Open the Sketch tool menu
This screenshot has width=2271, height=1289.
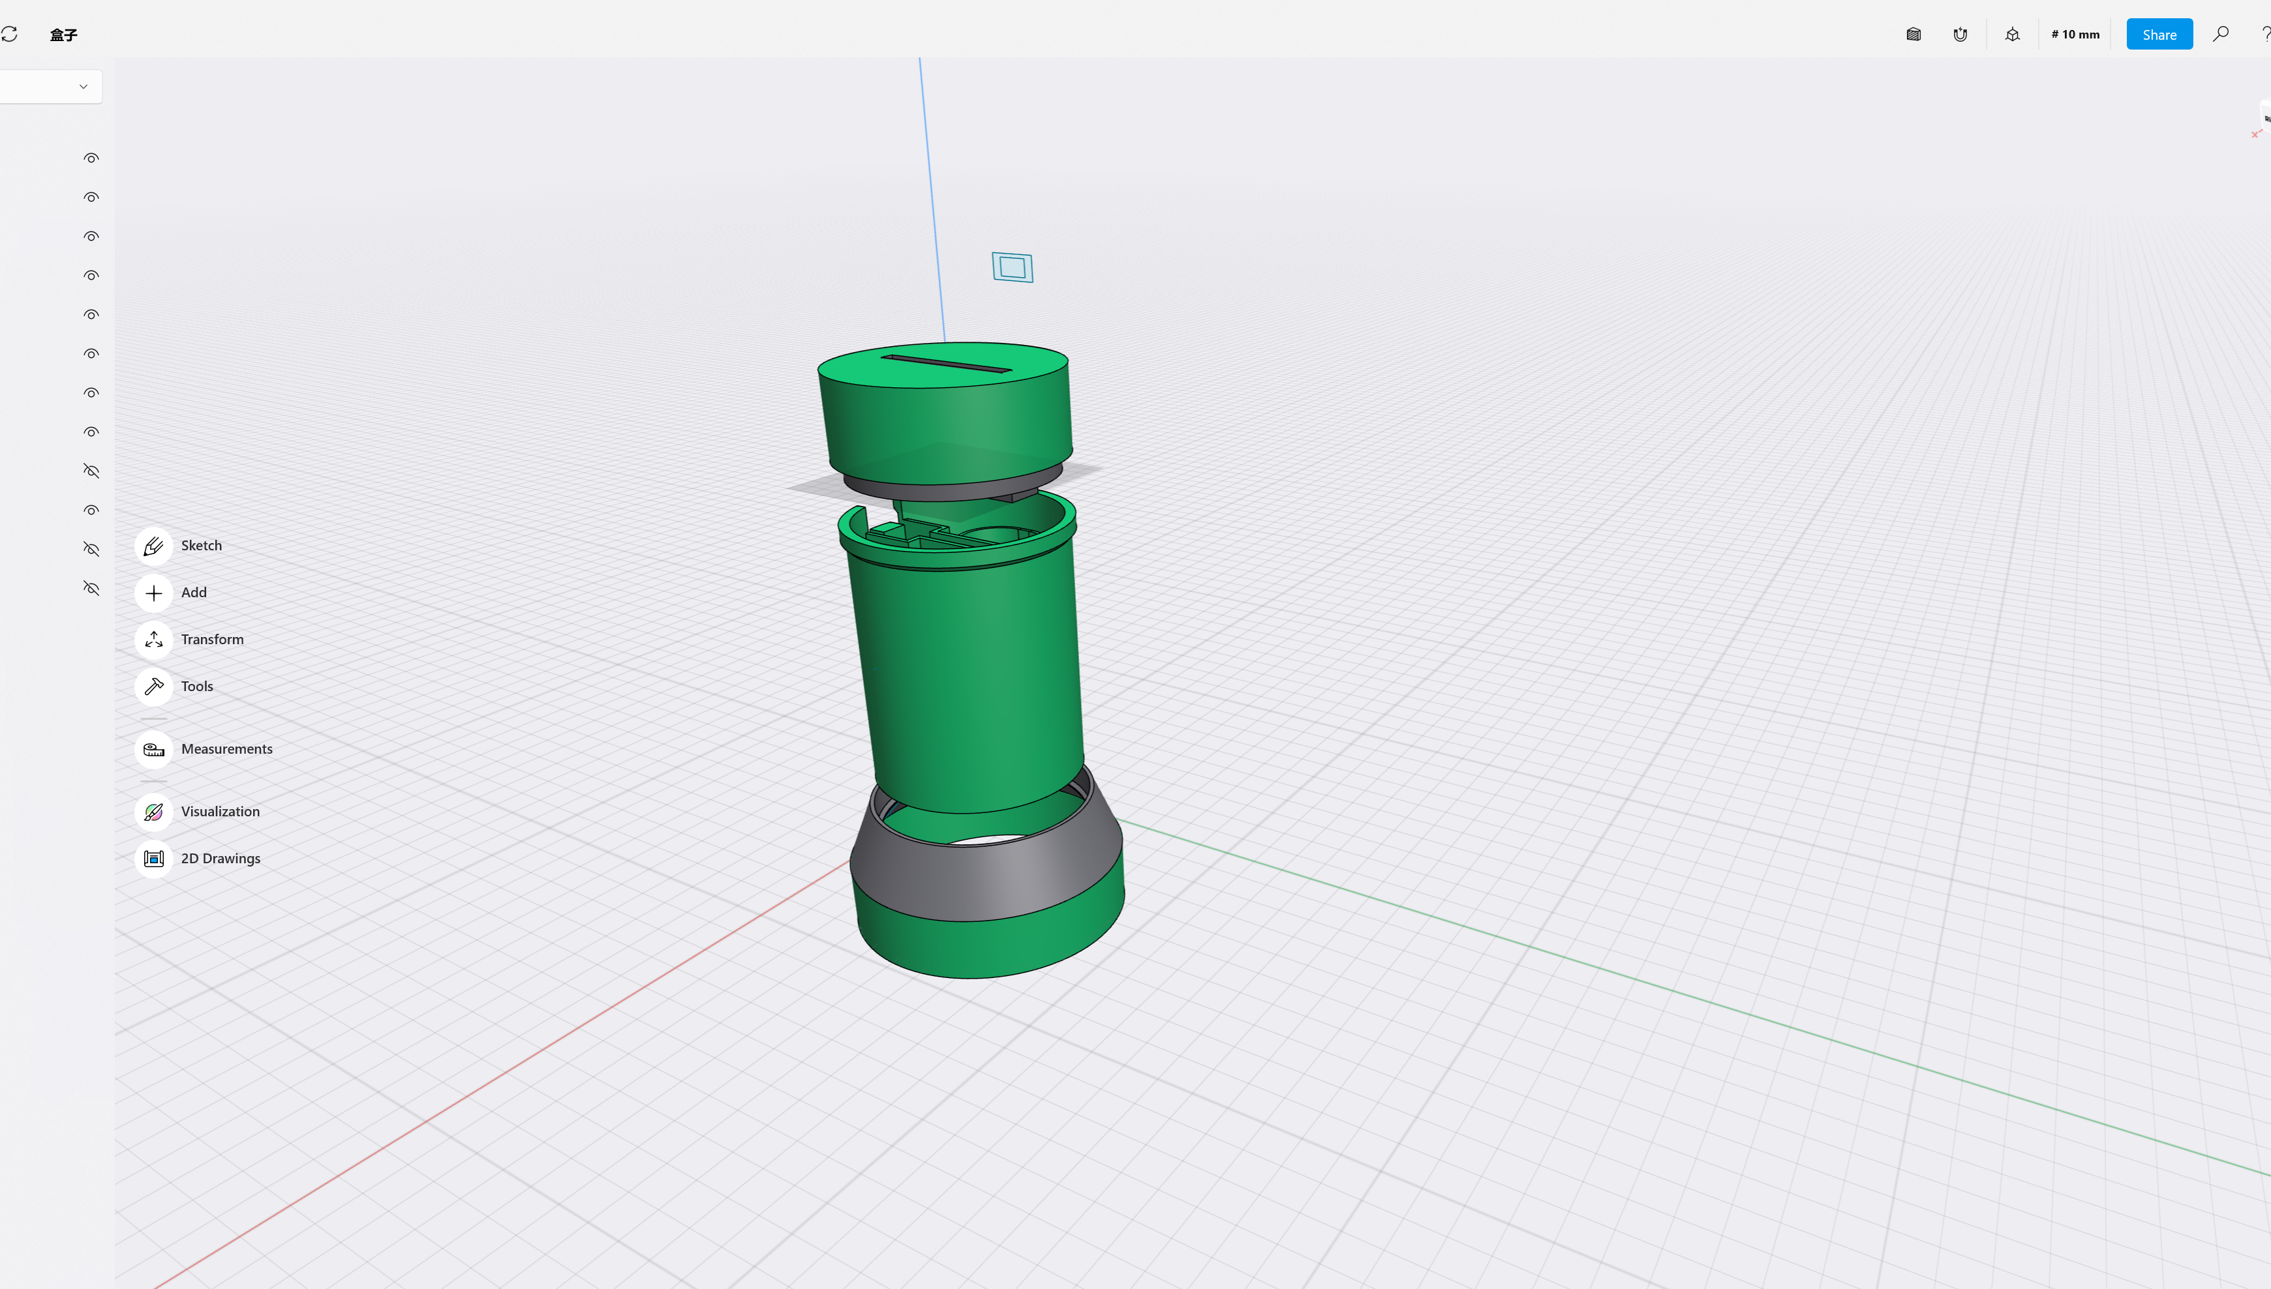[153, 545]
